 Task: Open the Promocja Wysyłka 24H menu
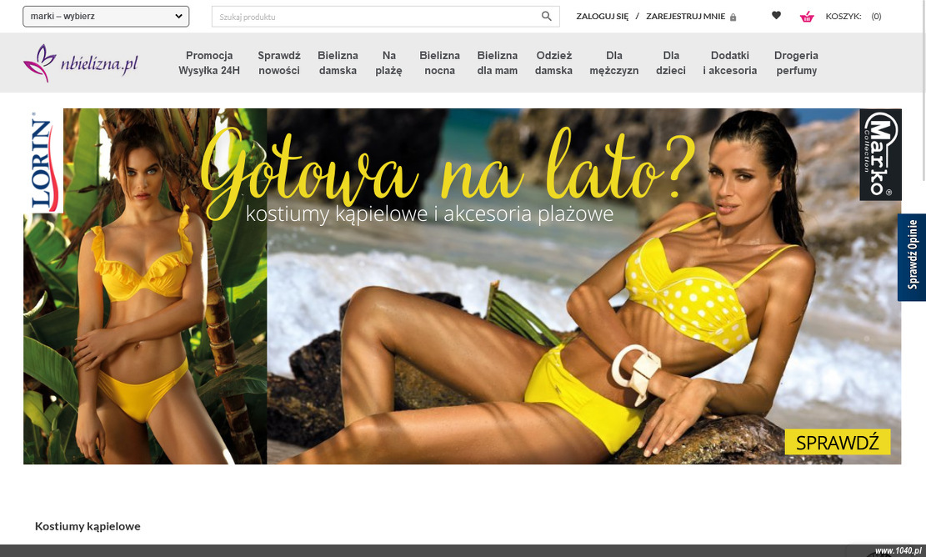pyautogui.click(x=209, y=63)
